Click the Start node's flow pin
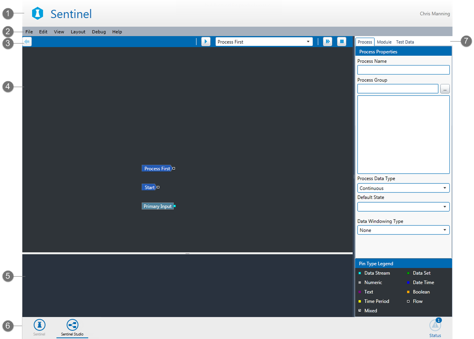 [158, 187]
